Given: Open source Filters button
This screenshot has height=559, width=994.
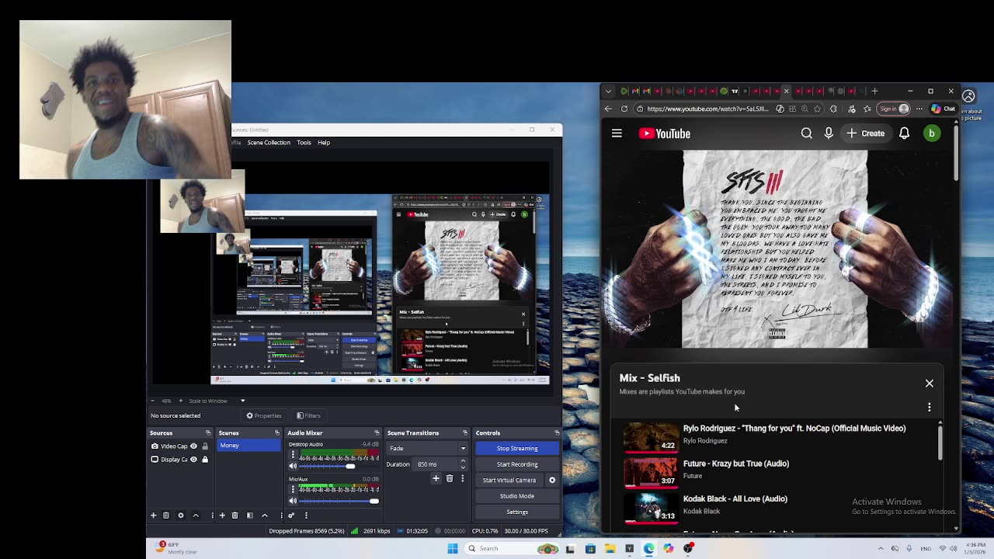Looking at the screenshot, I should [308, 415].
